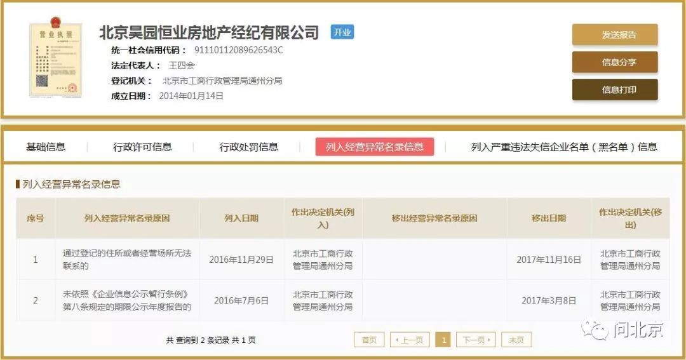The width and height of the screenshot is (686, 360).
Task: Go to first page with 首页
Action: [369, 340]
